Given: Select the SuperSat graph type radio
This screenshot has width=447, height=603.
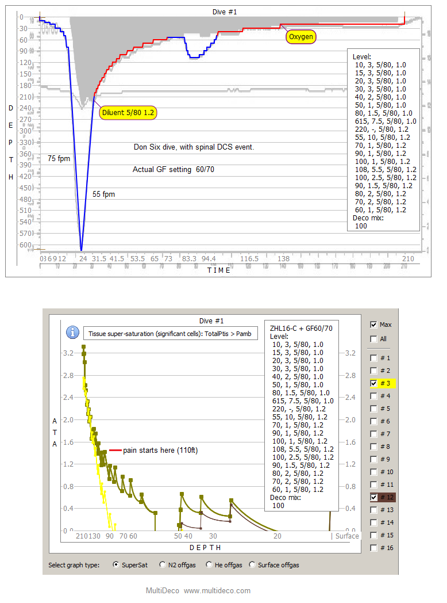Looking at the screenshot, I should click(x=115, y=564).
